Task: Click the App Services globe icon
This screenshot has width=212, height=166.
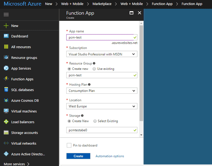Action: click(6, 68)
